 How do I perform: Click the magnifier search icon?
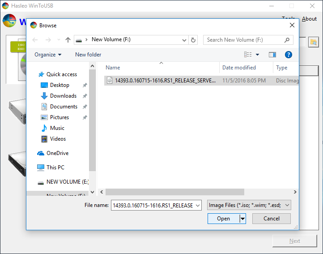(287, 40)
